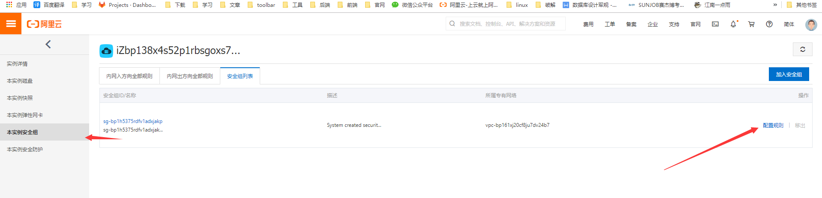Screen dimensions: 822x198
Task: Open the 微信公众平台 bookmark
Action: (x=412, y=5)
